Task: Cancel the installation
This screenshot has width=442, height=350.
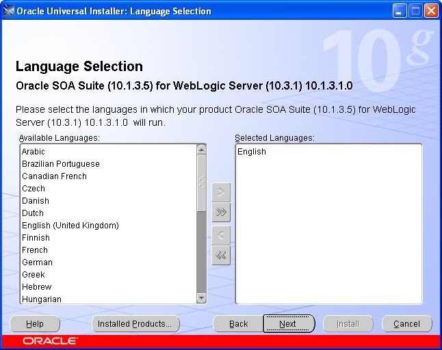Action: pyautogui.click(x=407, y=324)
